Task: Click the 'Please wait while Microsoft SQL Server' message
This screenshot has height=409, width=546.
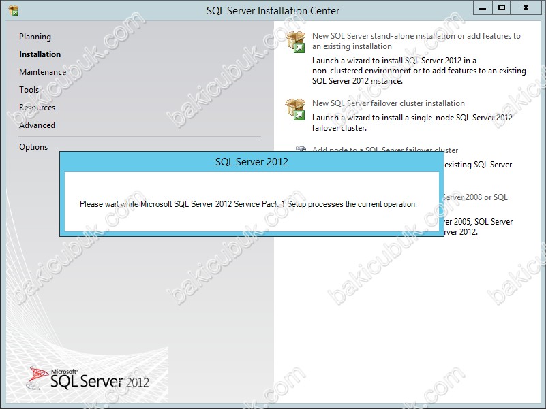Action: tap(248, 204)
